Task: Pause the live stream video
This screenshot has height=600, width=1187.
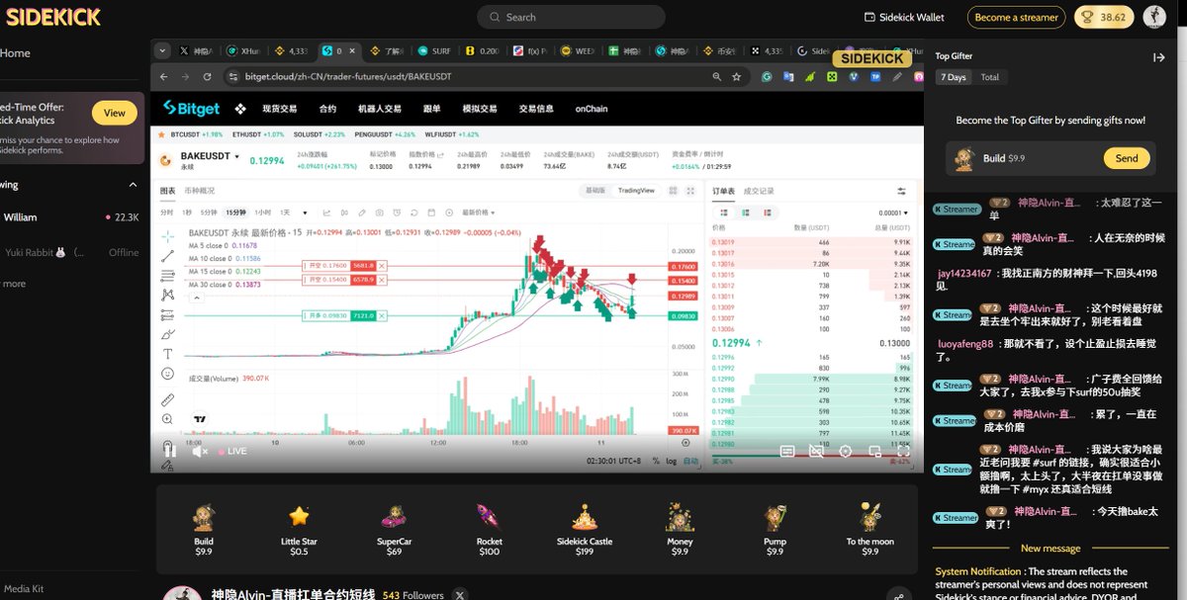Action: 168,451
